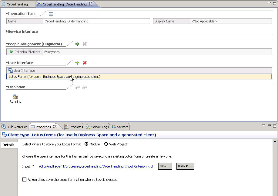Add a People Assignment with green plus
This screenshot has width=278, height=196.
[x=77, y=44]
